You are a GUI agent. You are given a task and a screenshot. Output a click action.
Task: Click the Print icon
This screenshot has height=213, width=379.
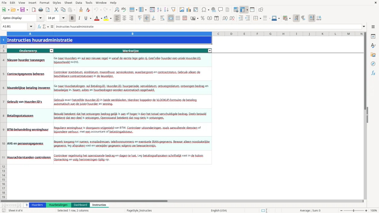tap(41, 10)
